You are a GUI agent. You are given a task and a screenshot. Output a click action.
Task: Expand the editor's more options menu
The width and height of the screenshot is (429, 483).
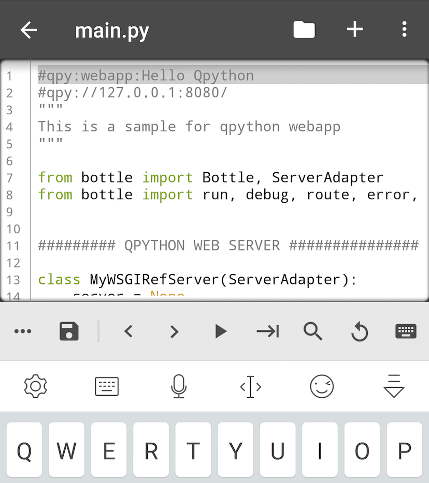[x=23, y=331]
